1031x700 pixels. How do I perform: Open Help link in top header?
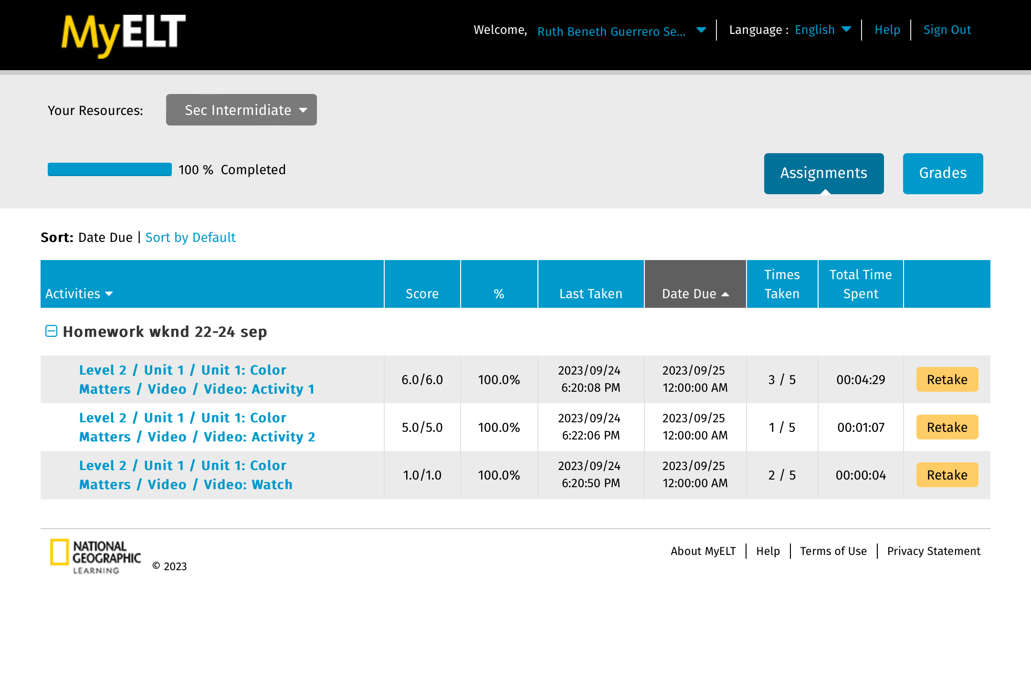coord(887,30)
